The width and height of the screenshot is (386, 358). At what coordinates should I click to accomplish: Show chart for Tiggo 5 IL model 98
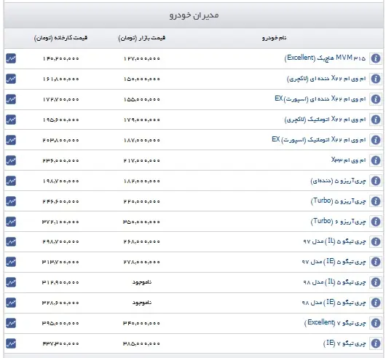click(x=11, y=282)
